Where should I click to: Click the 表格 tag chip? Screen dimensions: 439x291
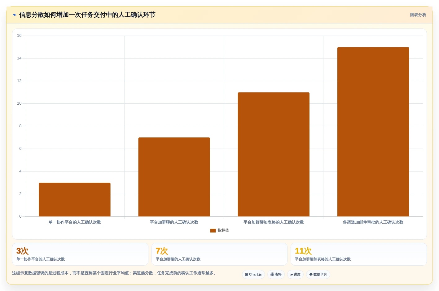pos(276,275)
